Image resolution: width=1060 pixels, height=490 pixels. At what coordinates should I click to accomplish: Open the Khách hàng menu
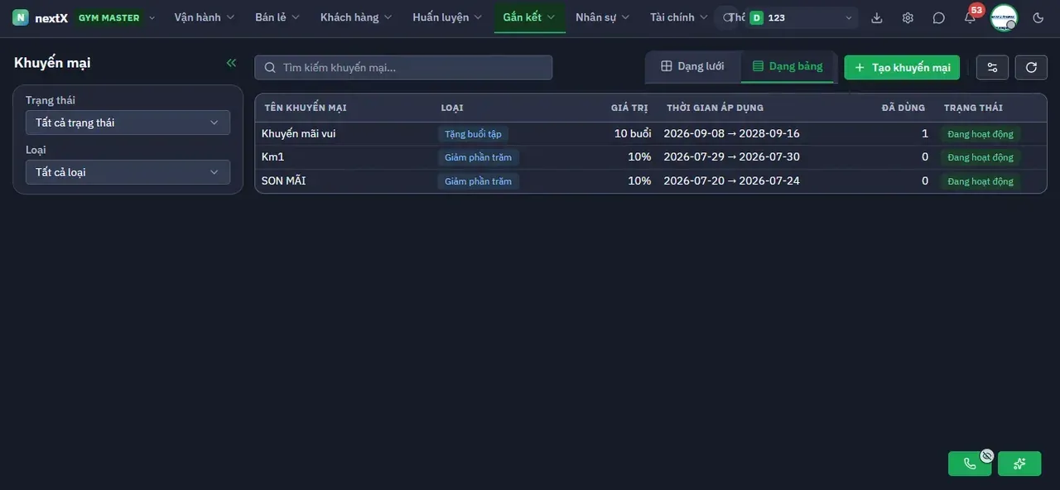pyautogui.click(x=356, y=17)
